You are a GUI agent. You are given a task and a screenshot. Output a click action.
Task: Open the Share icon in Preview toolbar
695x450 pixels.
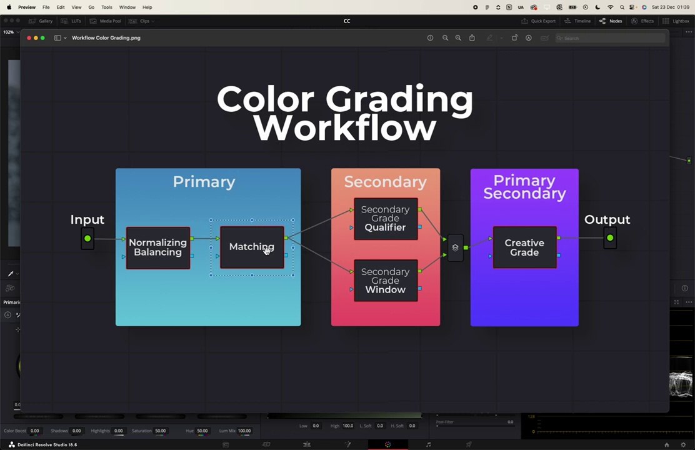point(472,37)
